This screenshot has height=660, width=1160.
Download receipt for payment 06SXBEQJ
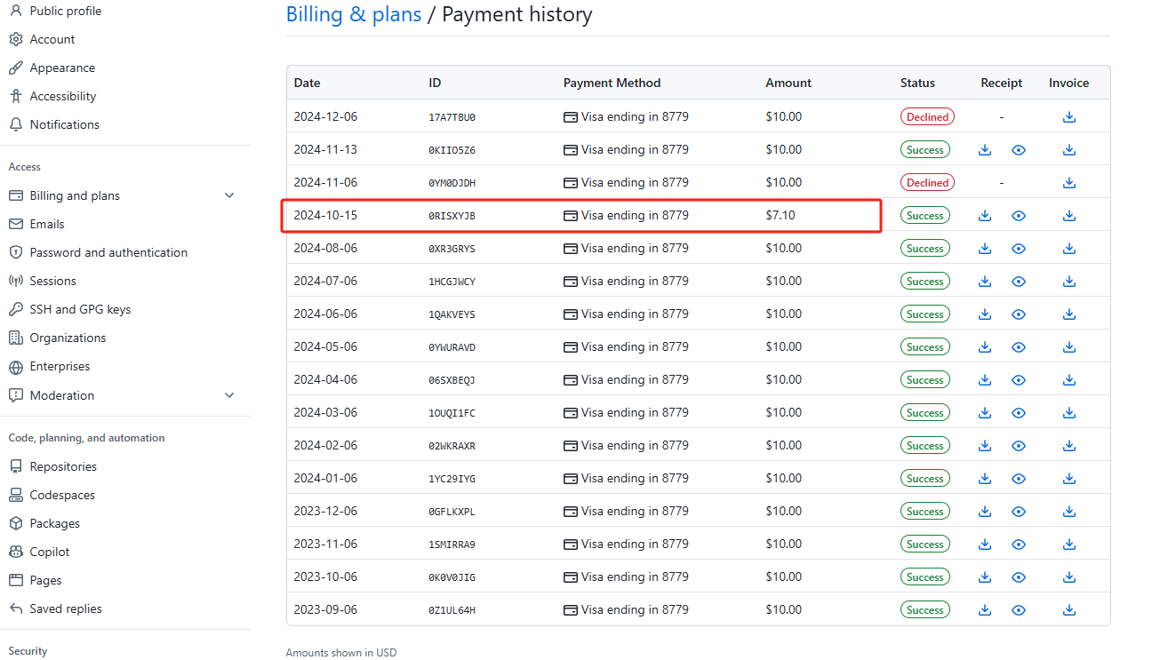[x=985, y=380]
